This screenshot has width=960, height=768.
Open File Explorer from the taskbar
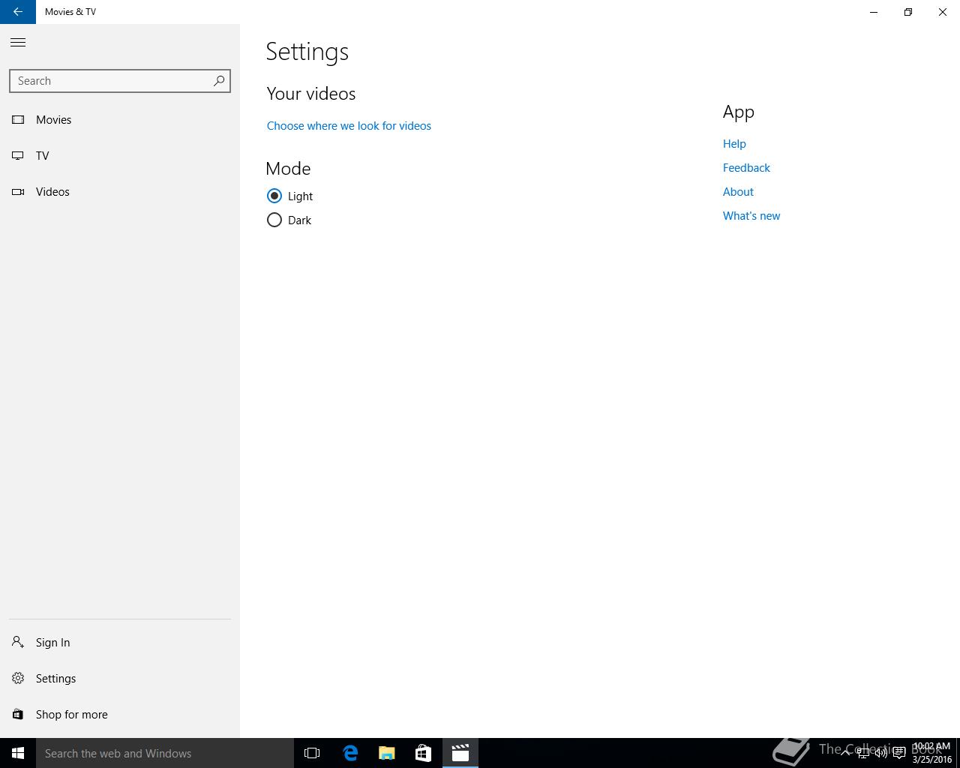[387, 753]
